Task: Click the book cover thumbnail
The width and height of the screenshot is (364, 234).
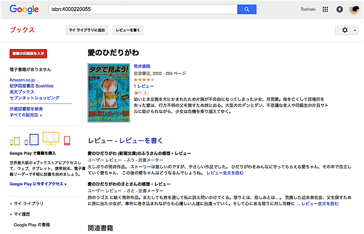Action: [109, 93]
